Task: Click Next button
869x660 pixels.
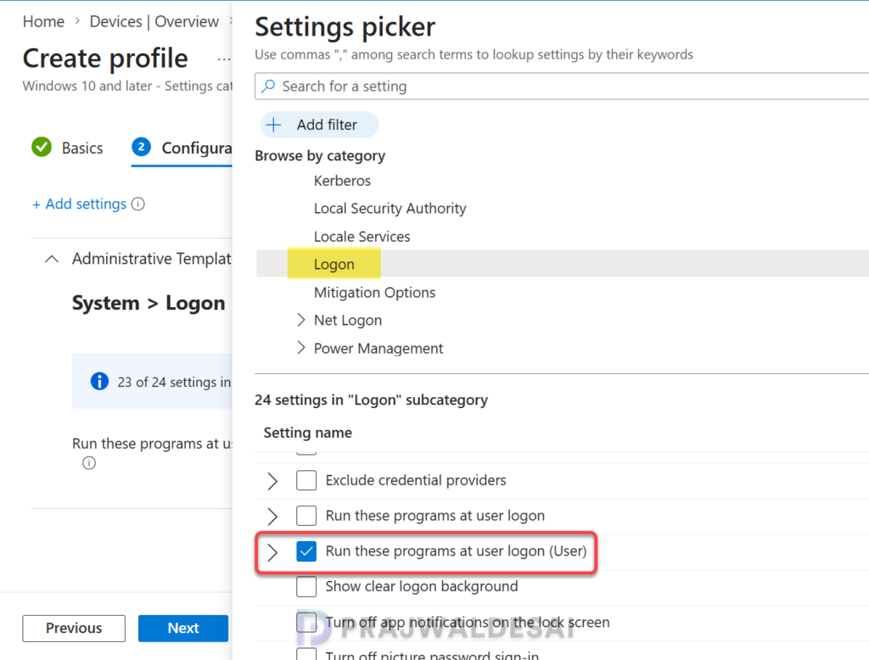Action: coord(183,628)
